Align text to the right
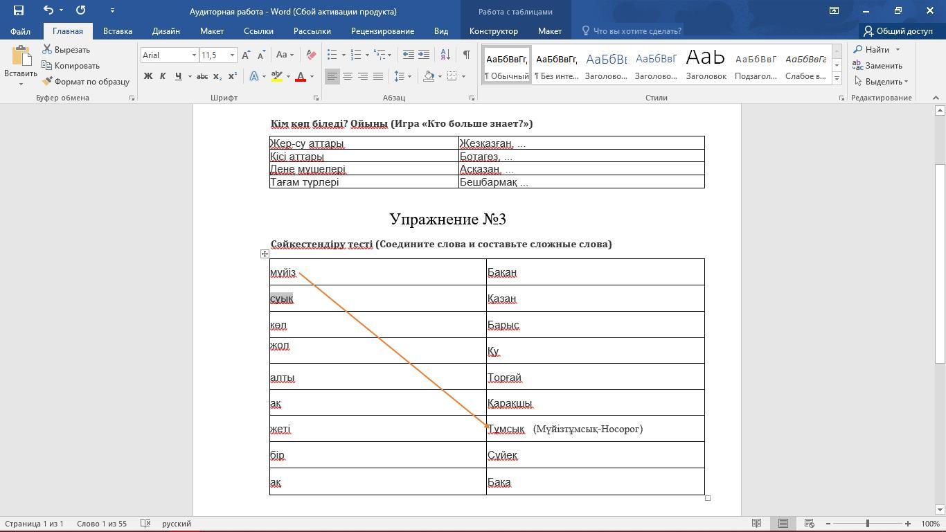The image size is (946, 532). pos(363,76)
